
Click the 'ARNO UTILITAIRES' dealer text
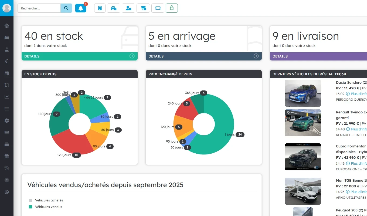(x=351, y=198)
